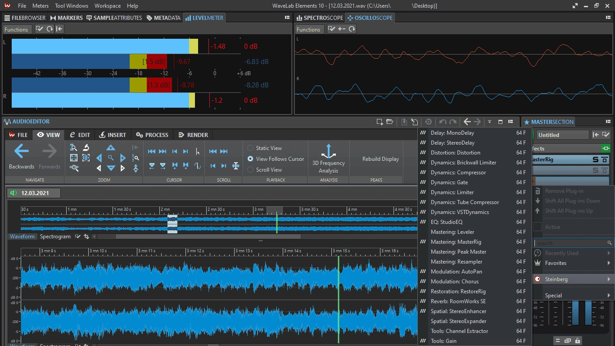Click the 3D Frequency Analysis icon
This screenshot has height=346, width=615.
328,151
